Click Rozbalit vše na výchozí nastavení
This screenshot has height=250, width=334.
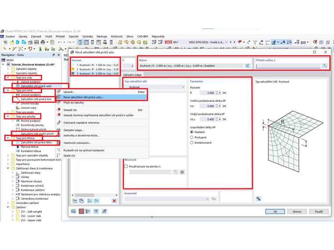pyautogui.click(x=102, y=150)
